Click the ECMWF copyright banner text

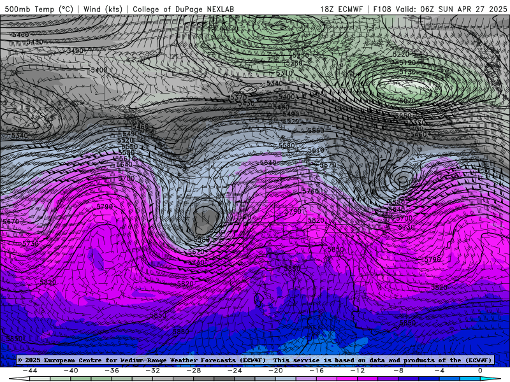(x=254, y=360)
